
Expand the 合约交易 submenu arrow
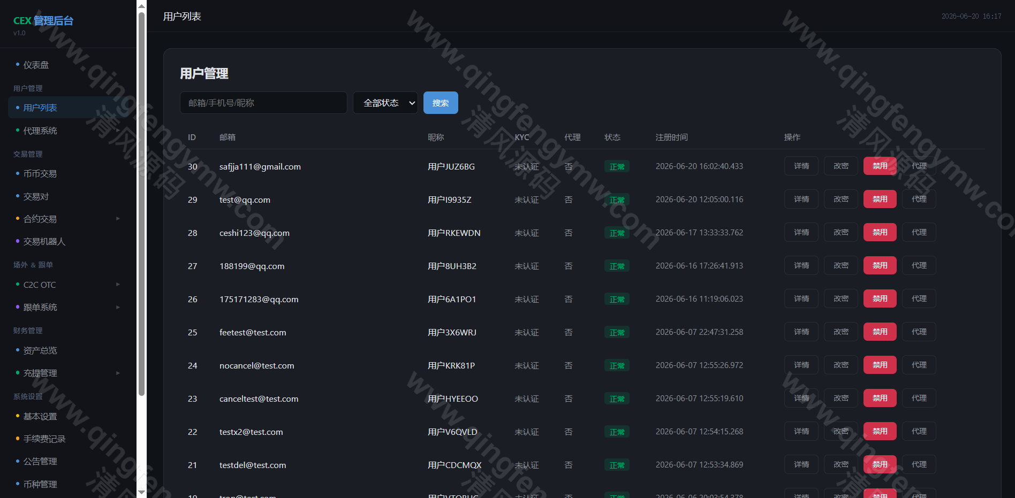pyautogui.click(x=118, y=219)
